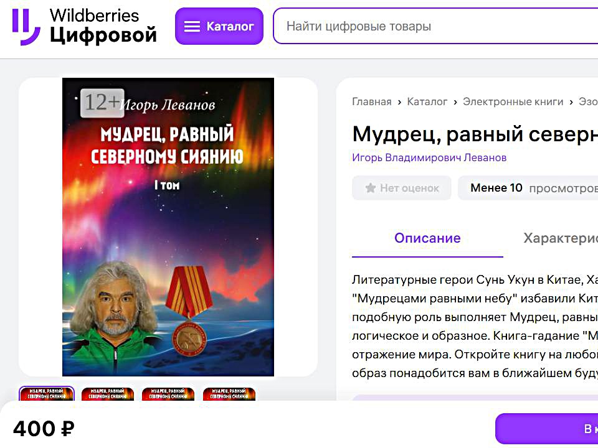Open Электронные книги breadcrumb link

point(513,101)
